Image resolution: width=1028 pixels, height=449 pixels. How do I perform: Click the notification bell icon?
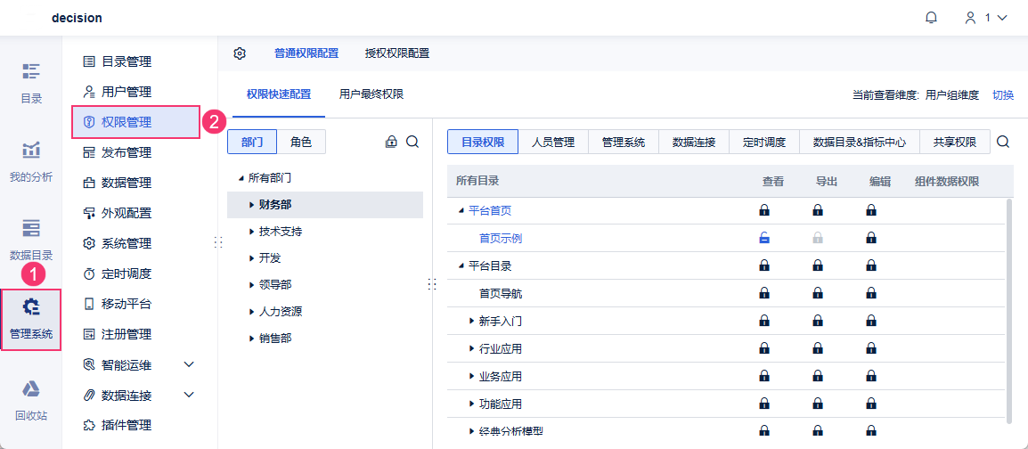click(x=932, y=18)
